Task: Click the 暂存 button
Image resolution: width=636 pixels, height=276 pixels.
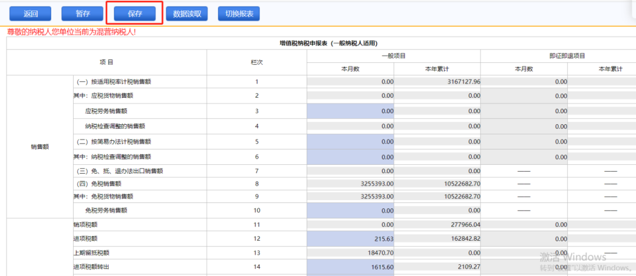Action: coord(82,14)
